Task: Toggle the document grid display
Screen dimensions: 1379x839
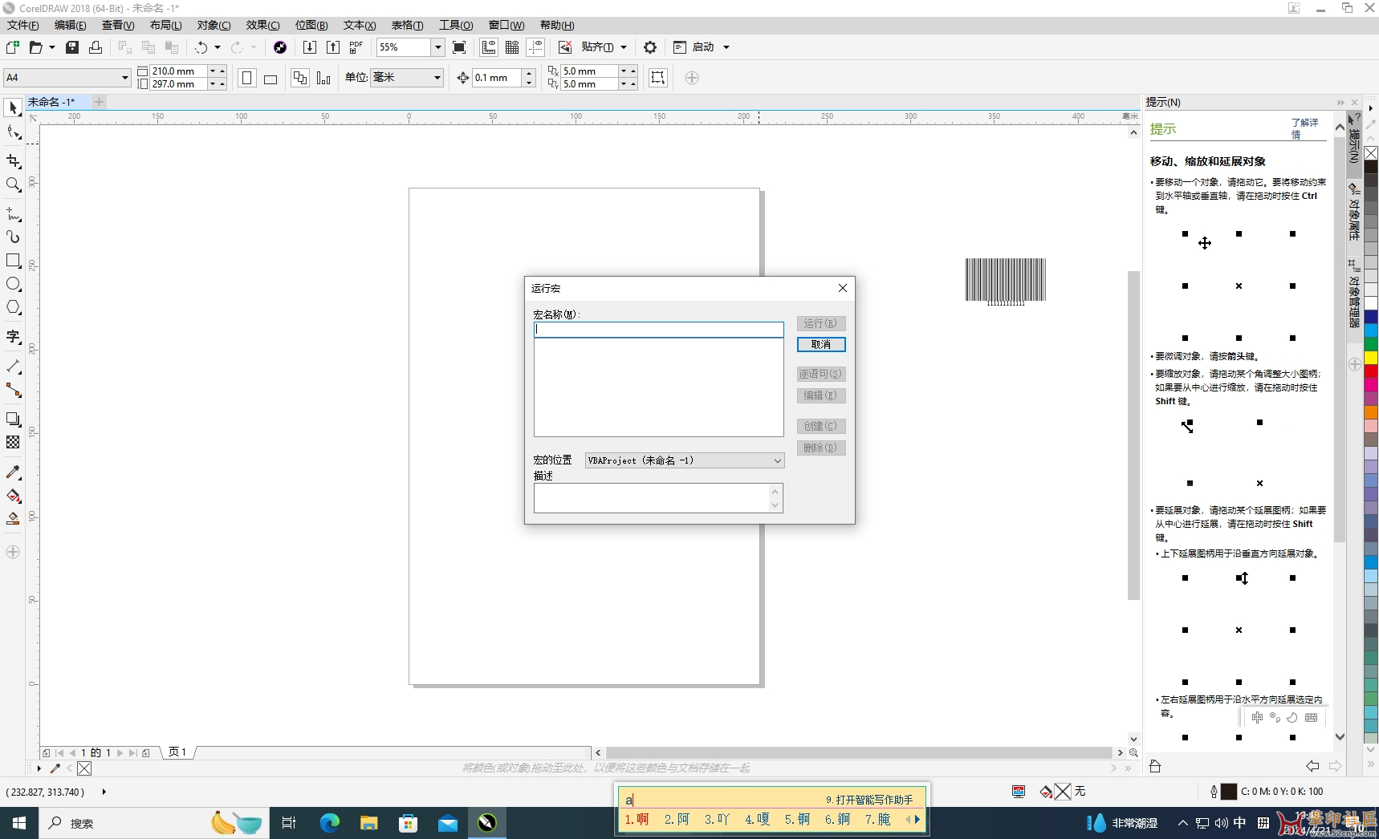Action: pyautogui.click(x=512, y=47)
